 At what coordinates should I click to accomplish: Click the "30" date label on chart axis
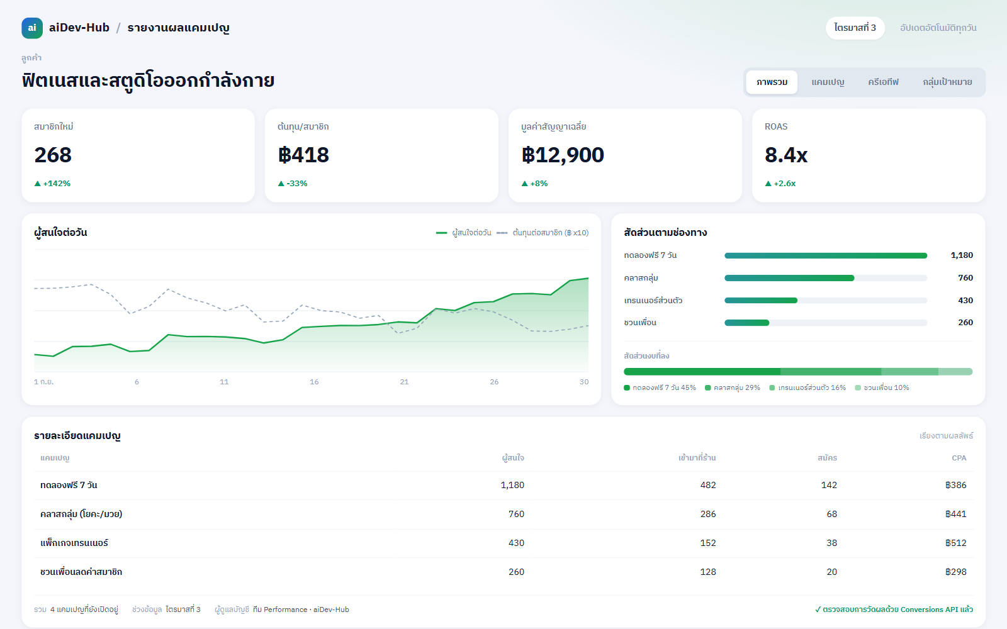point(584,382)
